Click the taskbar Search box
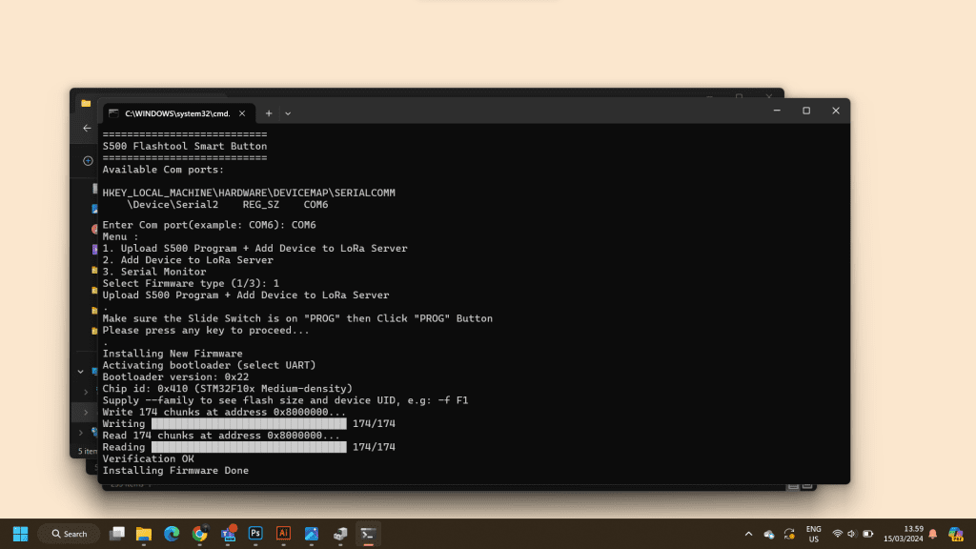 (69, 534)
